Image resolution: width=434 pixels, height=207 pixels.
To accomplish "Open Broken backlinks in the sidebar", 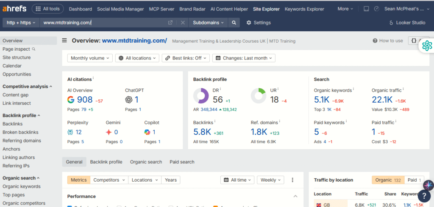I will [x=20, y=132].
